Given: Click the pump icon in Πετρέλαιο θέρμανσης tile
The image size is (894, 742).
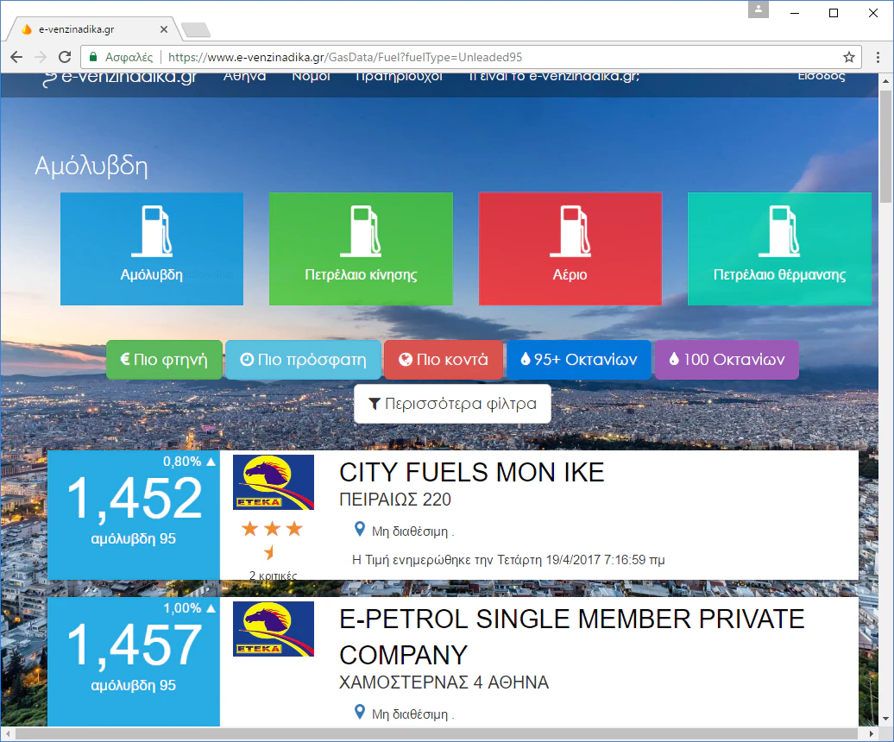Looking at the screenshot, I should pyautogui.click(x=779, y=231).
